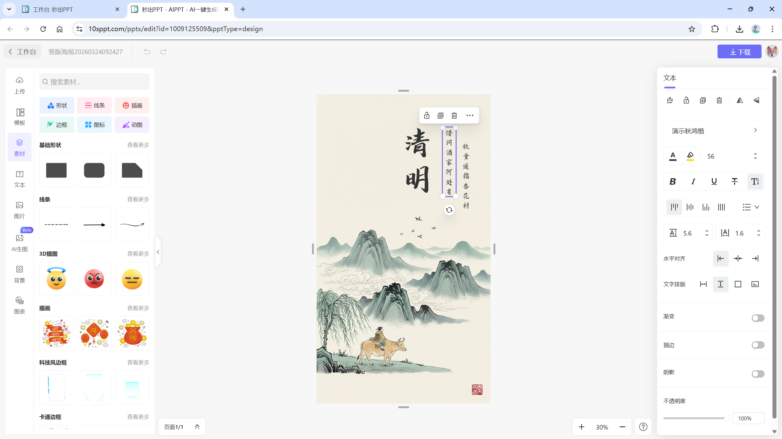This screenshot has width=782, height=439.
Task: Click the 搜索素材 search field
Action: click(94, 82)
